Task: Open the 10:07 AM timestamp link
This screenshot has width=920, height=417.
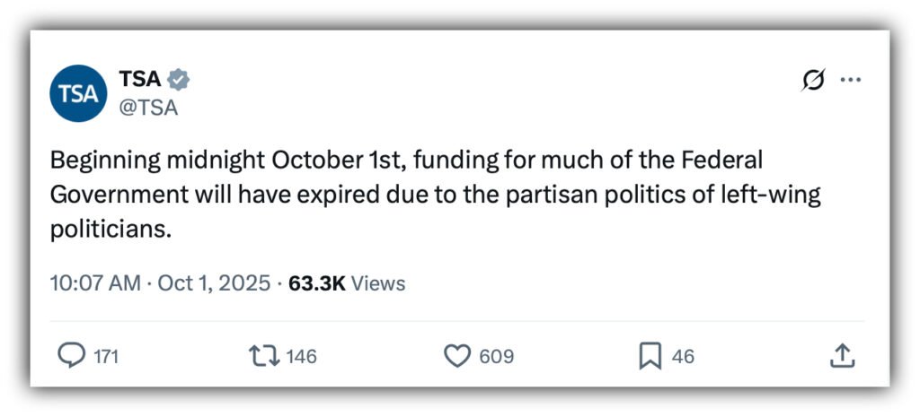Action: [95, 283]
